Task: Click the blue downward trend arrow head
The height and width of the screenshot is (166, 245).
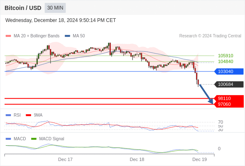Action: [211, 102]
